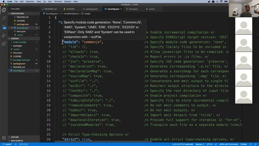Click the master branch indicator in status bar
The height and width of the screenshot is (146, 259).
(7, 144)
